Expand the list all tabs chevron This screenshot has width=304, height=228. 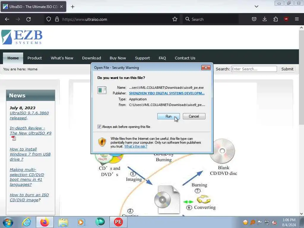tap(256, 7)
